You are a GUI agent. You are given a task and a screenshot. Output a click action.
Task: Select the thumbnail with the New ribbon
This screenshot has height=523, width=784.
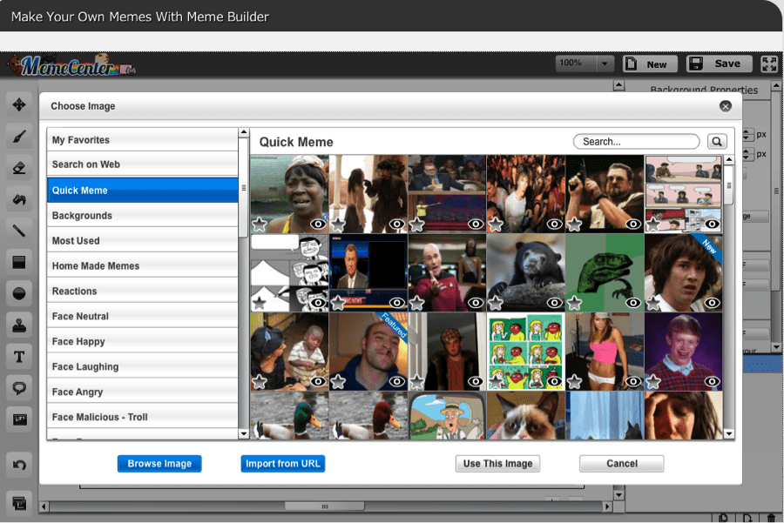684,272
